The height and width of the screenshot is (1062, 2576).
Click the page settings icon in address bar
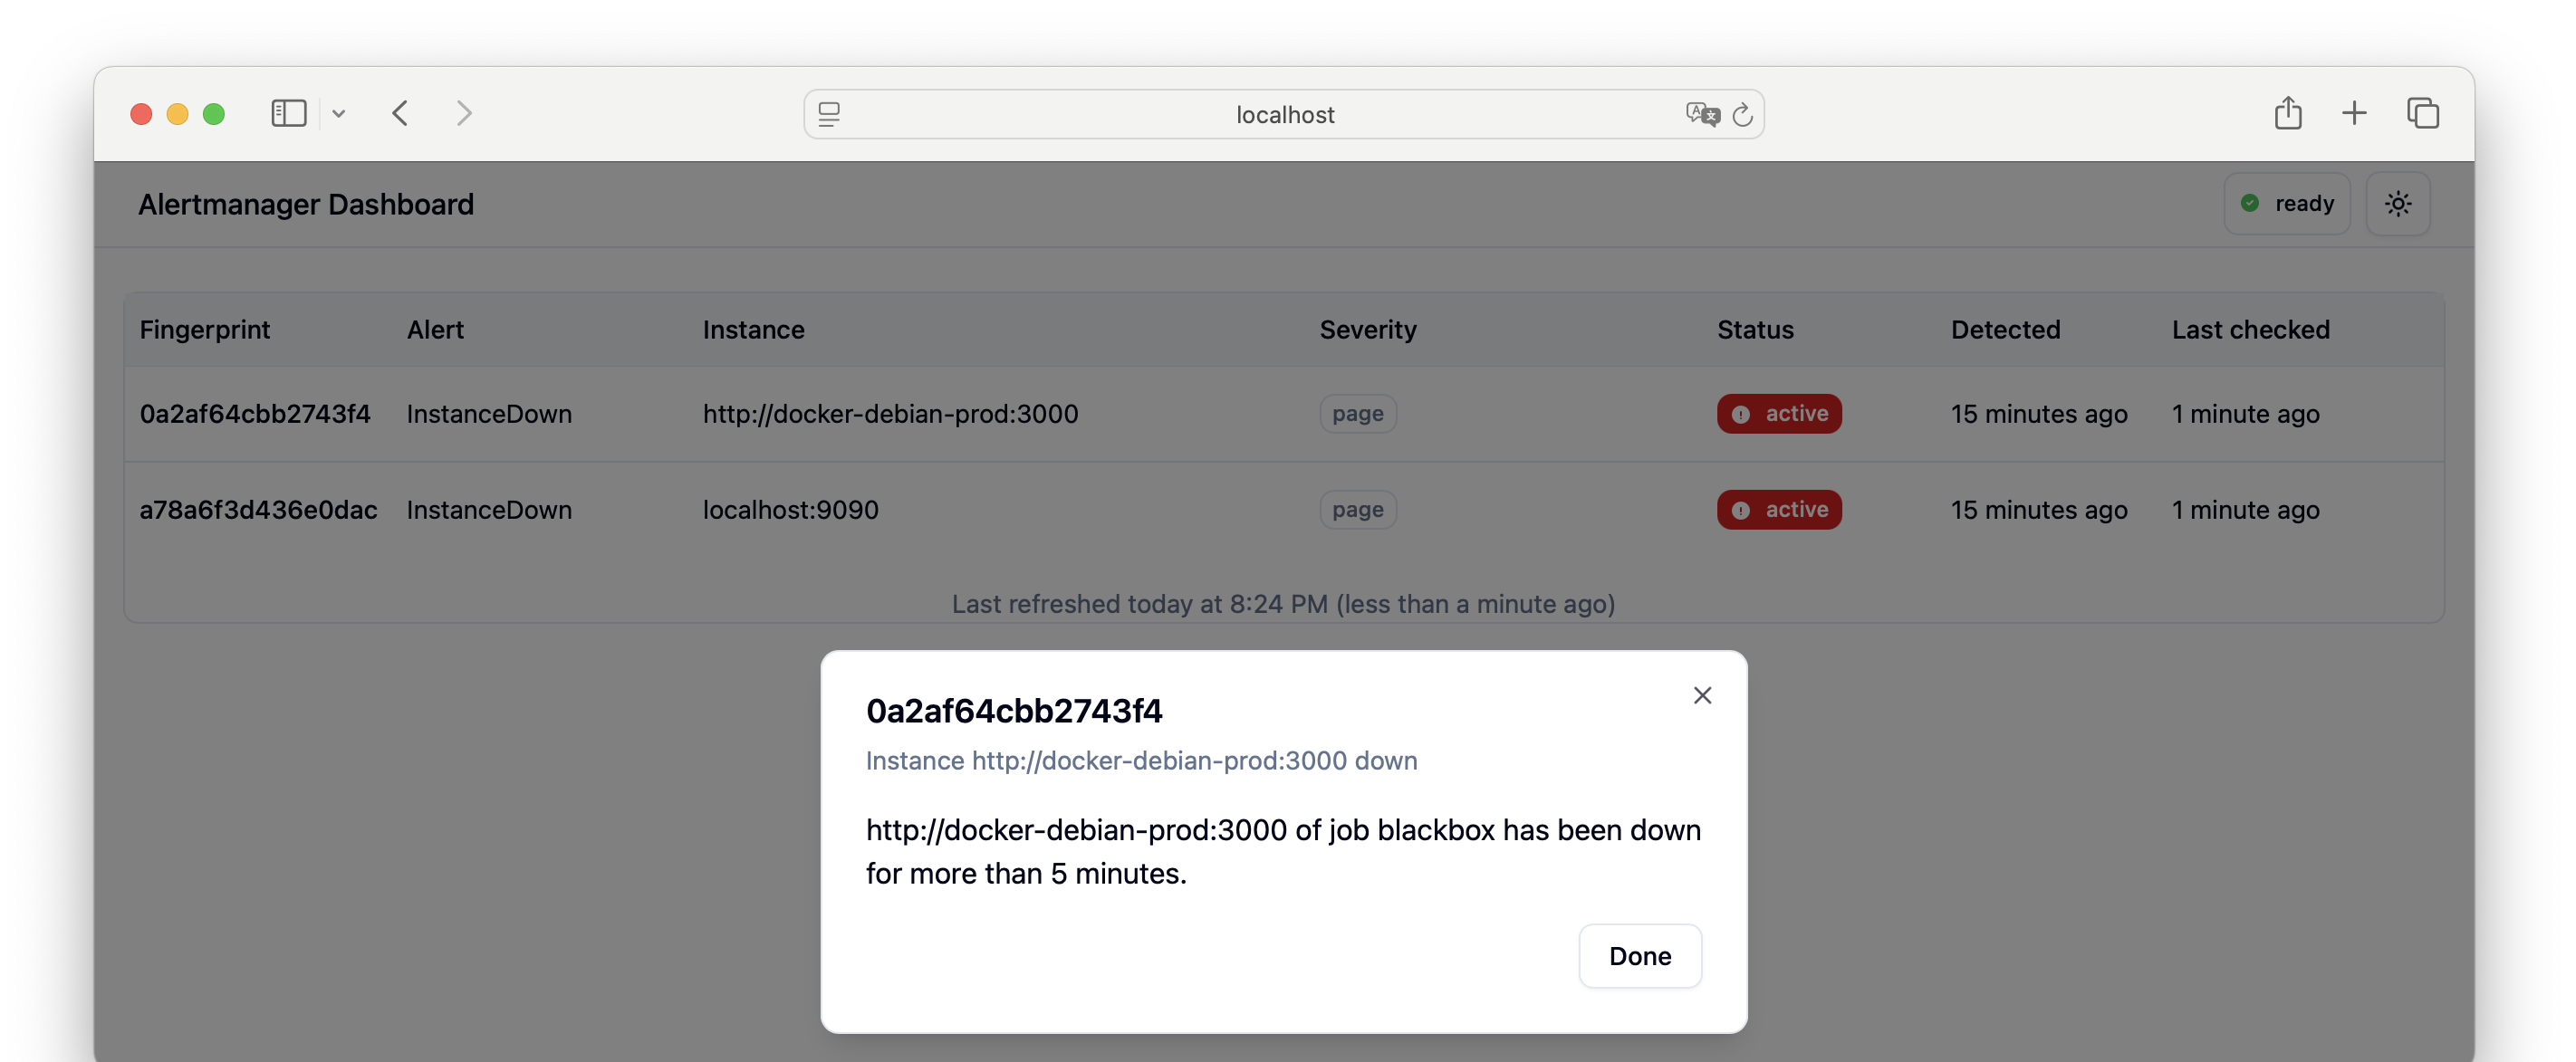[x=829, y=114]
